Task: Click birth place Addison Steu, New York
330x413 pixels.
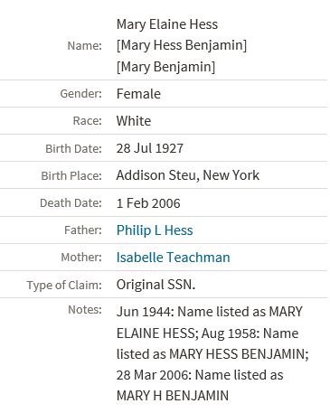Action: coord(188,175)
